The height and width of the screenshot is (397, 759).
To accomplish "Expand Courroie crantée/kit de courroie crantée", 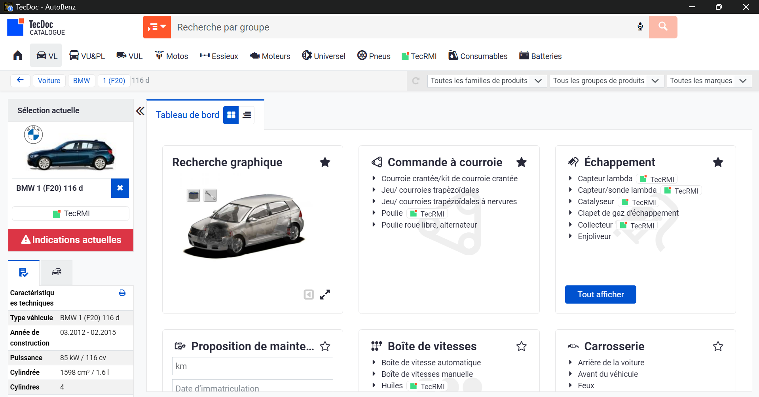I will (449, 179).
